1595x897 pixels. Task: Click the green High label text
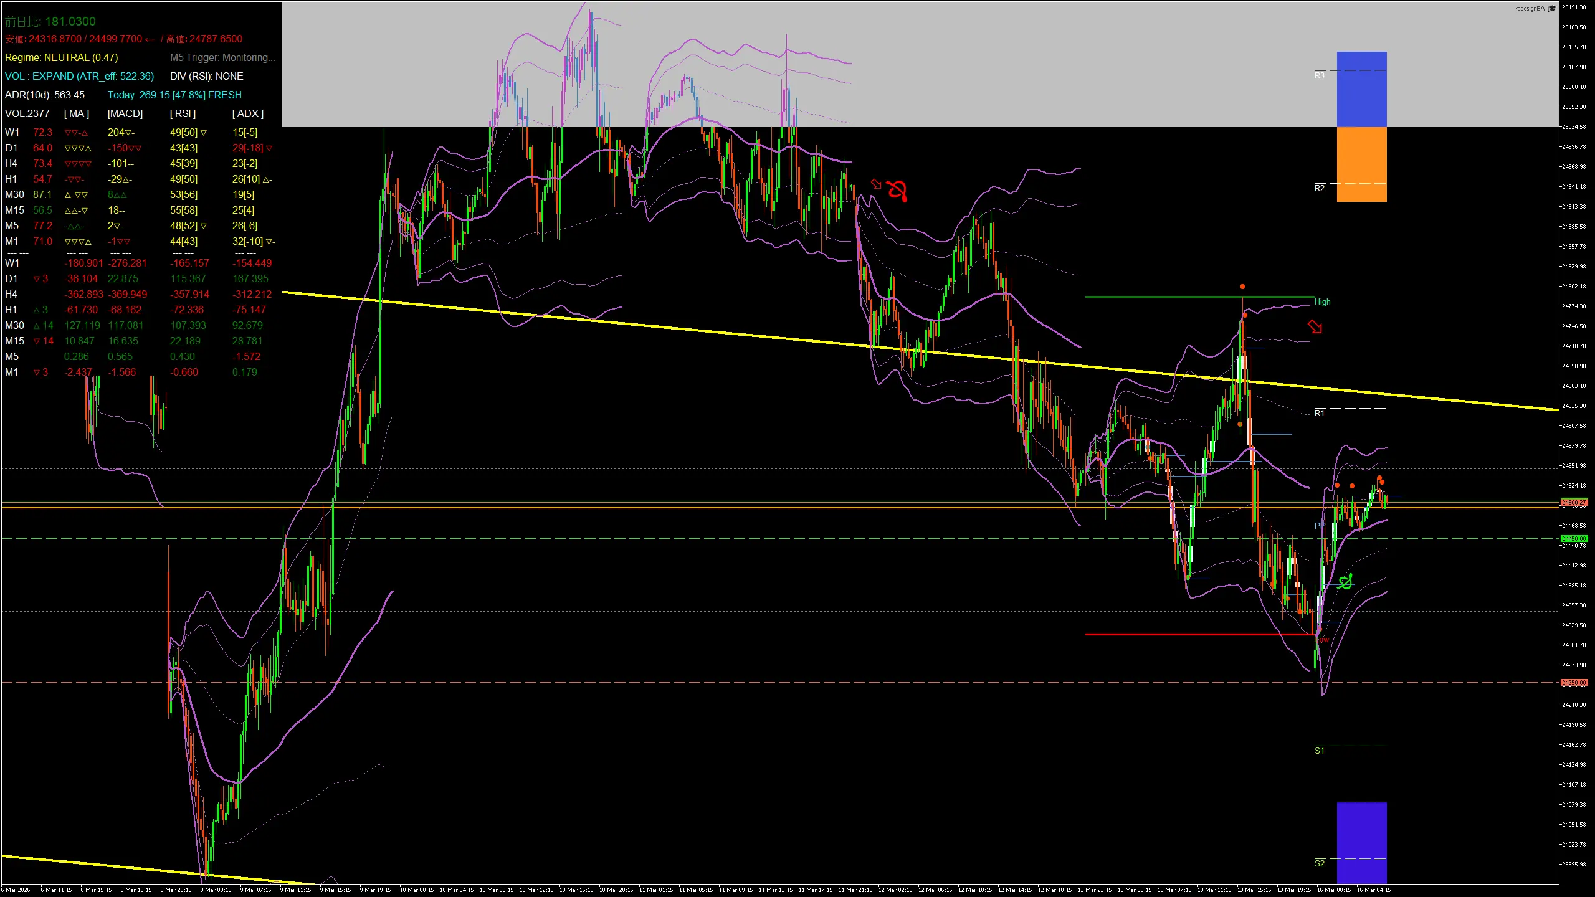click(x=1322, y=301)
